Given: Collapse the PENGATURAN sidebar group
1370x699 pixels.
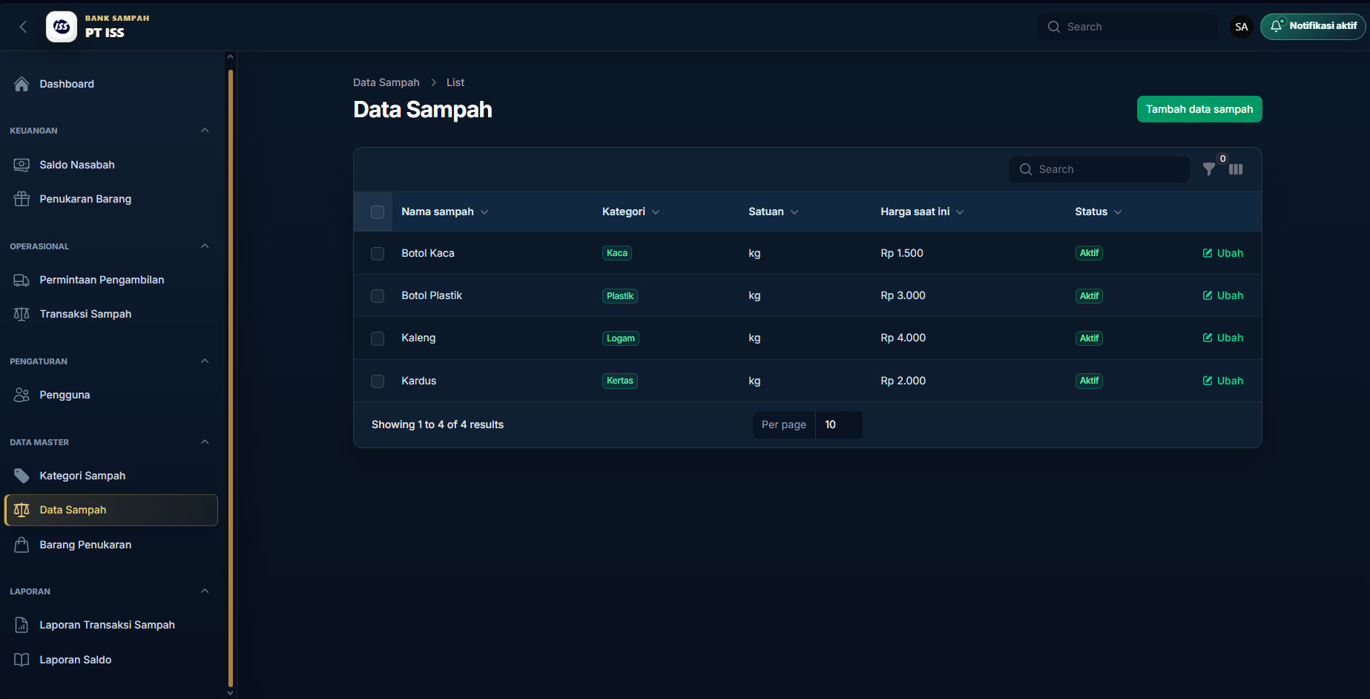Looking at the screenshot, I should 205,361.
